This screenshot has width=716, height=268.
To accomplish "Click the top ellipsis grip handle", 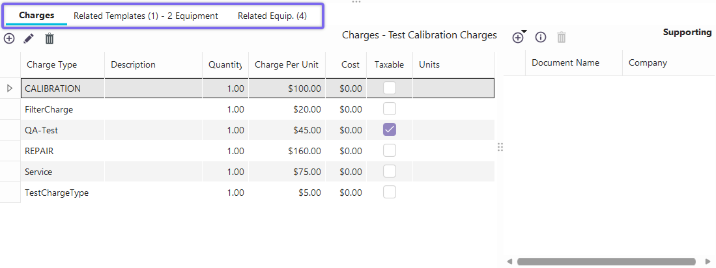I will 356,3.
